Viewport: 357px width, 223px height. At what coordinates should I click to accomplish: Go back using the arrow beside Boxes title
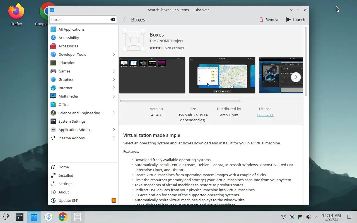click(124, 20)
